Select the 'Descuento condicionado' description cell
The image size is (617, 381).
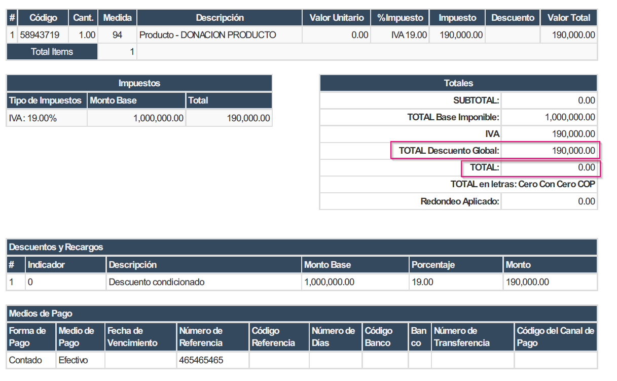pos(157,282)
